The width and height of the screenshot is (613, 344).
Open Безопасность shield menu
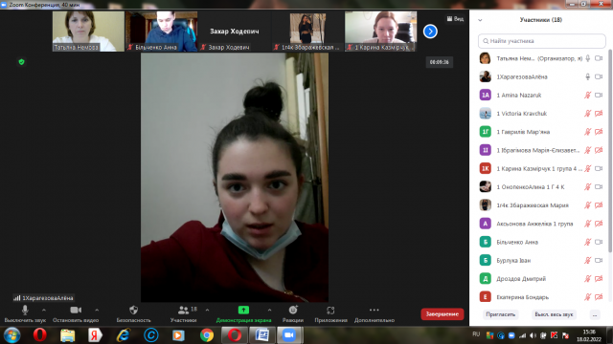[x=133, y=314]
